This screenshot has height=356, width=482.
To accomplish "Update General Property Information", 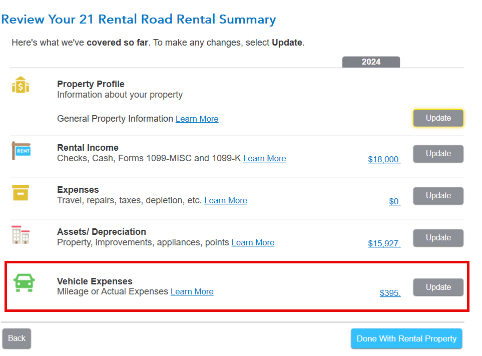I will pos(438,118).
